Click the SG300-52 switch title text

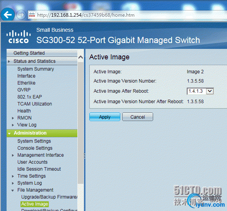coord(118,40)
